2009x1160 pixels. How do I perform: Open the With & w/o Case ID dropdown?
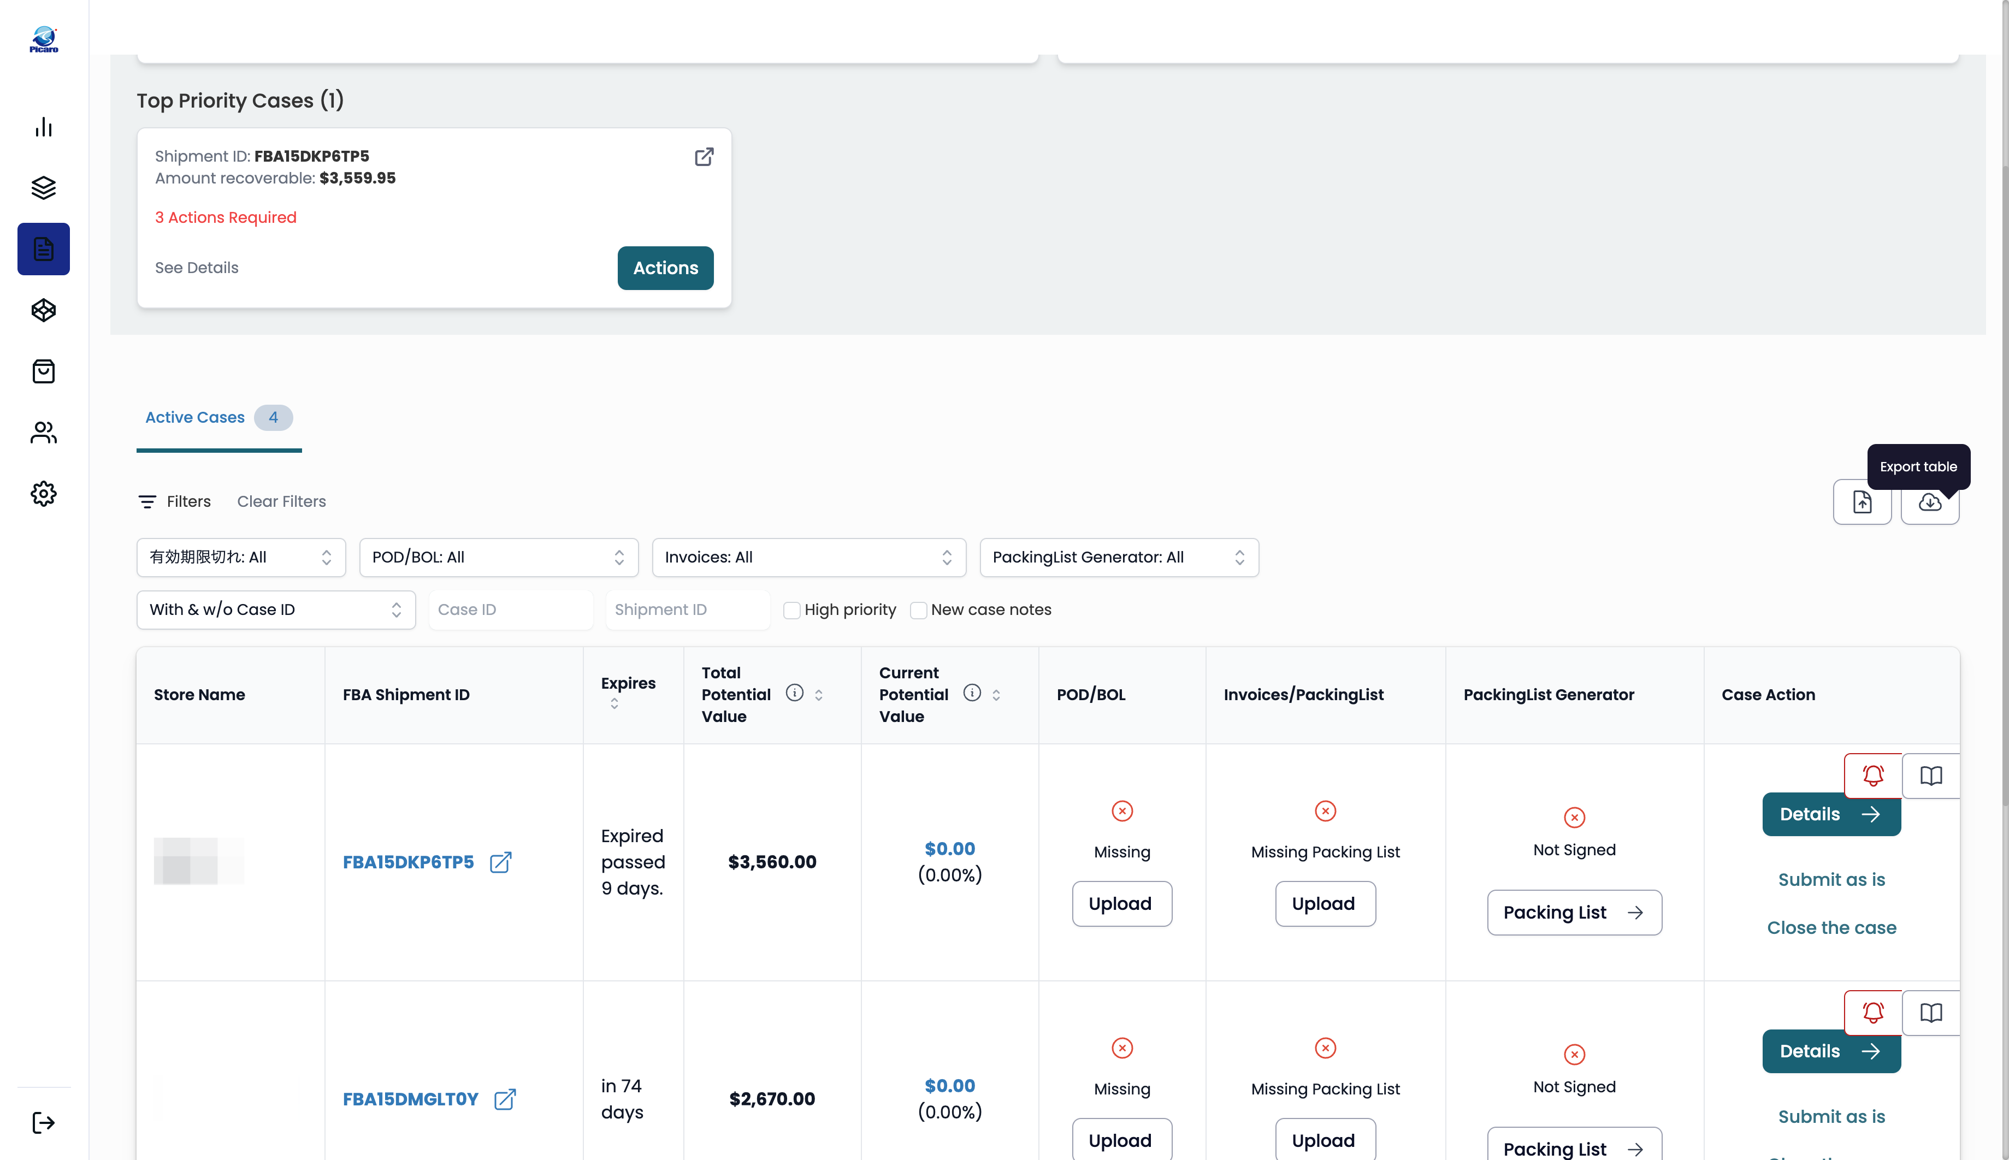click(276, 610)
